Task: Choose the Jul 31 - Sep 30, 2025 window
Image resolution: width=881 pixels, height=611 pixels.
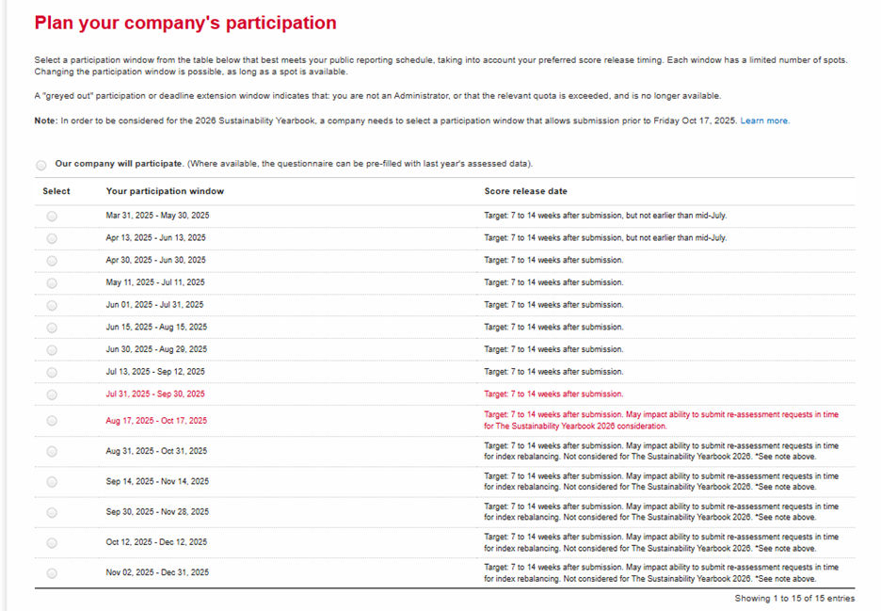Action: (x=52, y=394)
